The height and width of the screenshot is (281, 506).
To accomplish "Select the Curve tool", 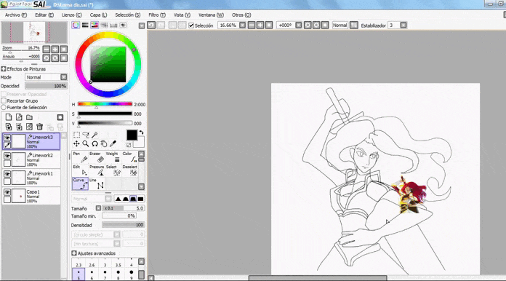I will (80, 183).
